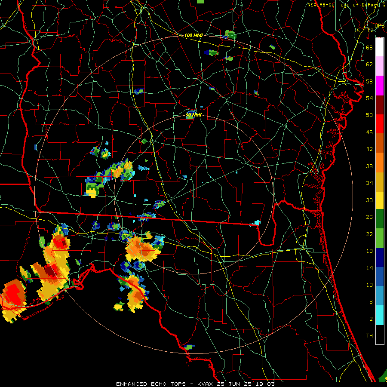Pick the light orange legend swatch

tap(380, 163)
